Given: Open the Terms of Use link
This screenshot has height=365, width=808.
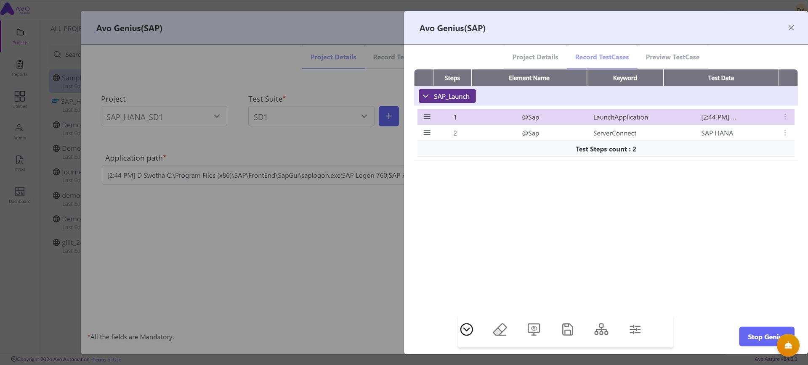Looking at the screenshot, I should click(x=107, y=360).
